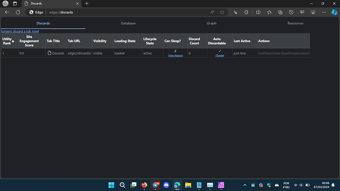This screenshot has width=340, height=191.
Task: Refresh the current page
Action: tap(18, 12)
